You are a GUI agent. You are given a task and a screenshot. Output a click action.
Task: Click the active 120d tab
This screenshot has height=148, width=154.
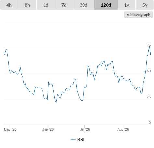(x=106, y=5)
